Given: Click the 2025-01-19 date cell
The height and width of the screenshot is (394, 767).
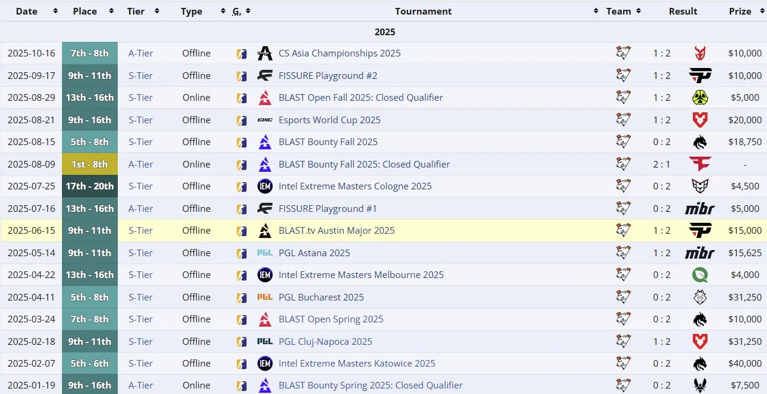Looking at the screenshot, I should tap(32, 386).
